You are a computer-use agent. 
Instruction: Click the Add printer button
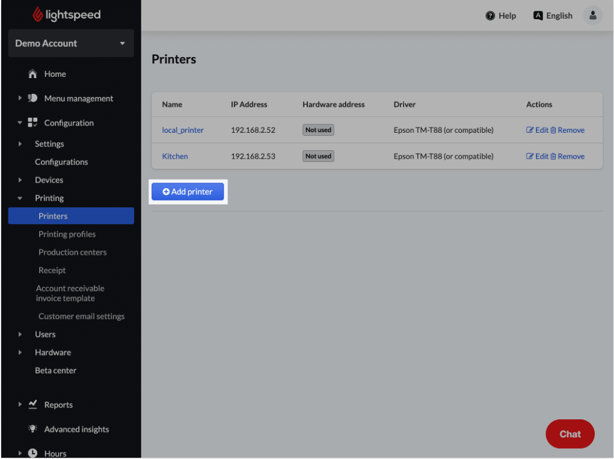click(x=188, y=192)
